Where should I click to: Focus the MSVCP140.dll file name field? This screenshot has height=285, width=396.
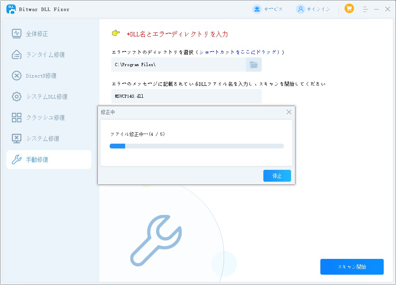187,96
